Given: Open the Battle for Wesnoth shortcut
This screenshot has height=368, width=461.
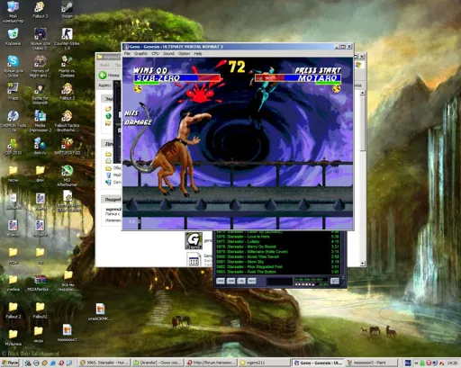Looking at the screenshot, I should 40,94.
